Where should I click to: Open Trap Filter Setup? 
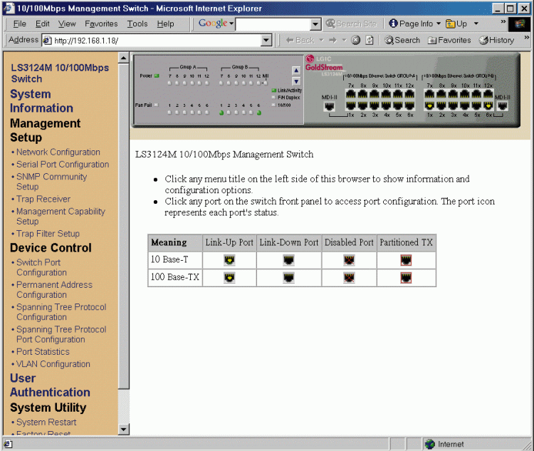(48, 234)
